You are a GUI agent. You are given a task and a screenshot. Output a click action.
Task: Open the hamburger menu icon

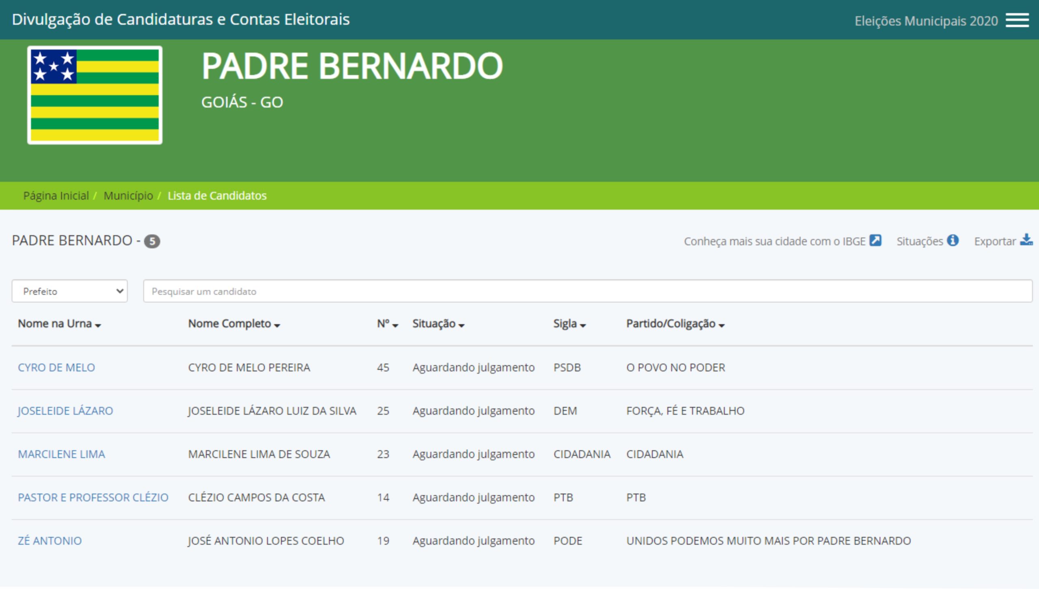coord(1017,20)
